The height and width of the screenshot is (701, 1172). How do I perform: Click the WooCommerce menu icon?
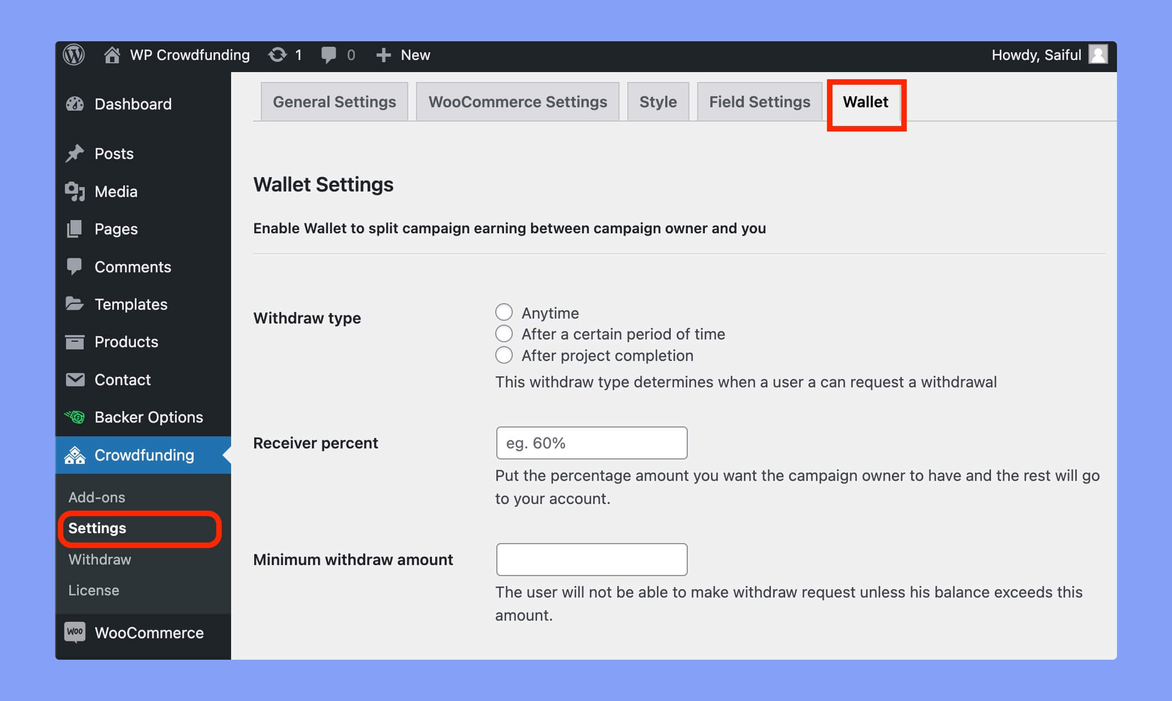click(76, 632)
